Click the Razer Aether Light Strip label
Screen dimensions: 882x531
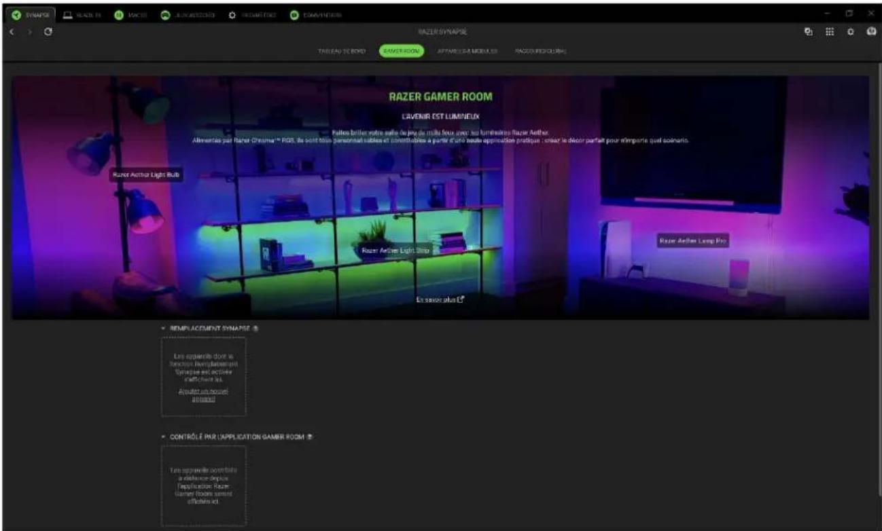tap(396, 250)
